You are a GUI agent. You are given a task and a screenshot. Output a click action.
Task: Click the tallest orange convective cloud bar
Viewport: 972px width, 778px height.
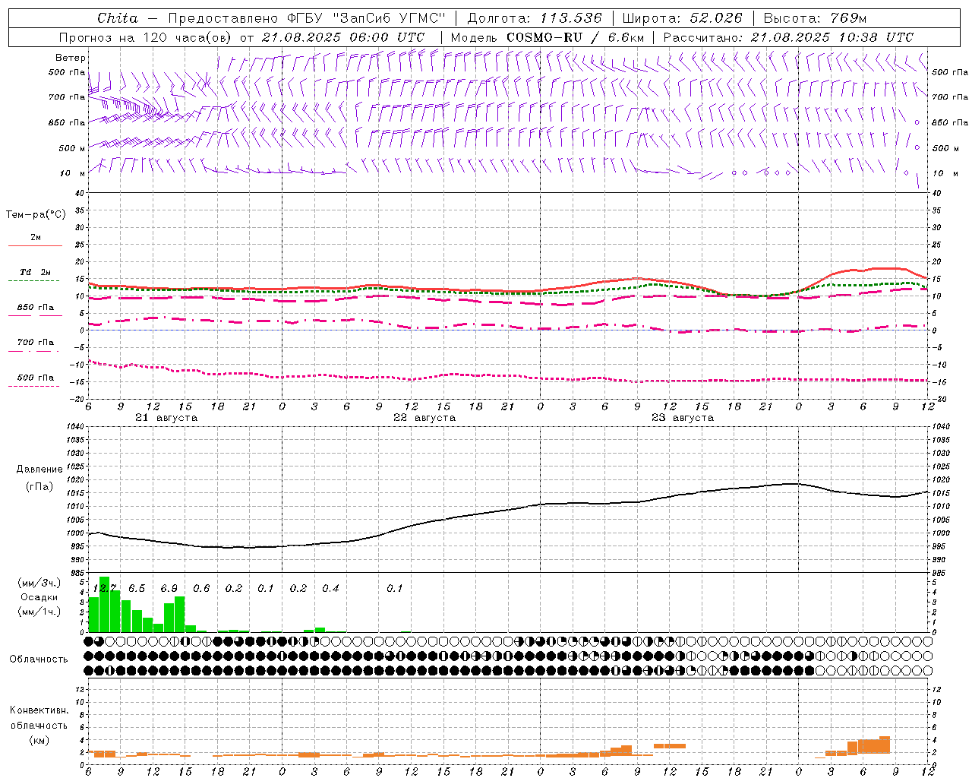point(885,745)
